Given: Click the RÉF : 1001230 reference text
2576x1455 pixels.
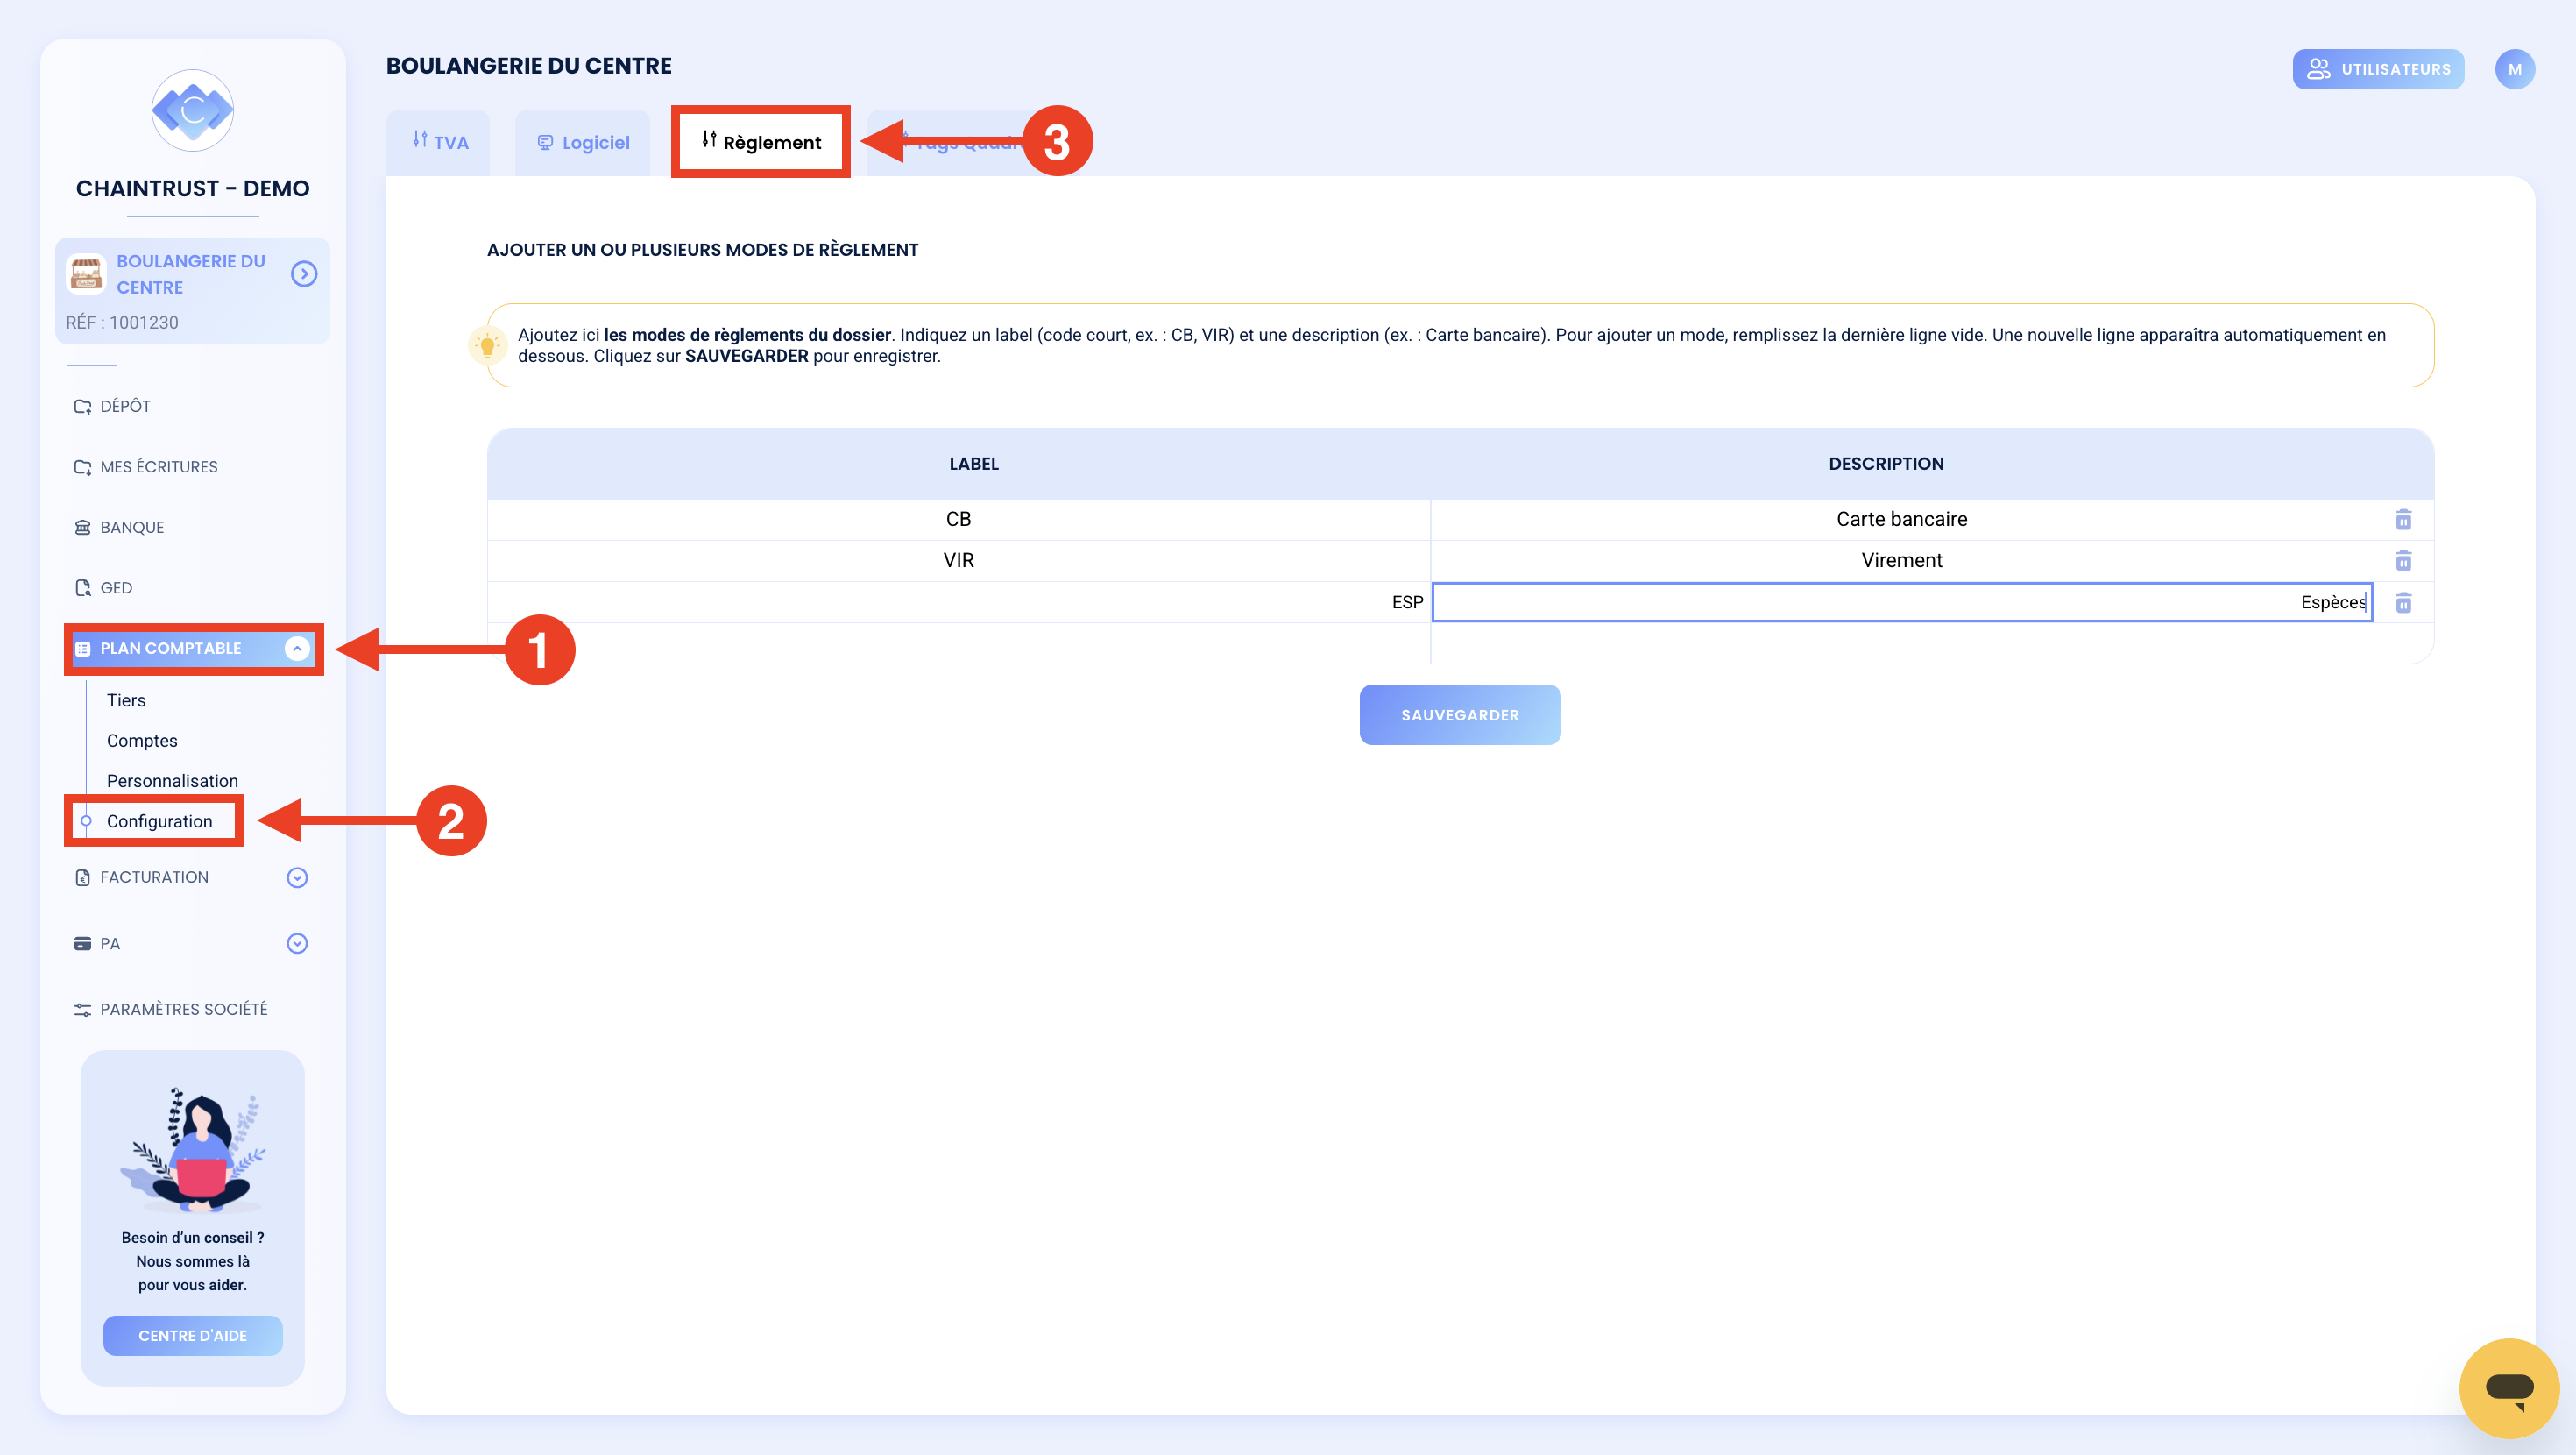Looking at the screenshot, I should tap(122, 323).
